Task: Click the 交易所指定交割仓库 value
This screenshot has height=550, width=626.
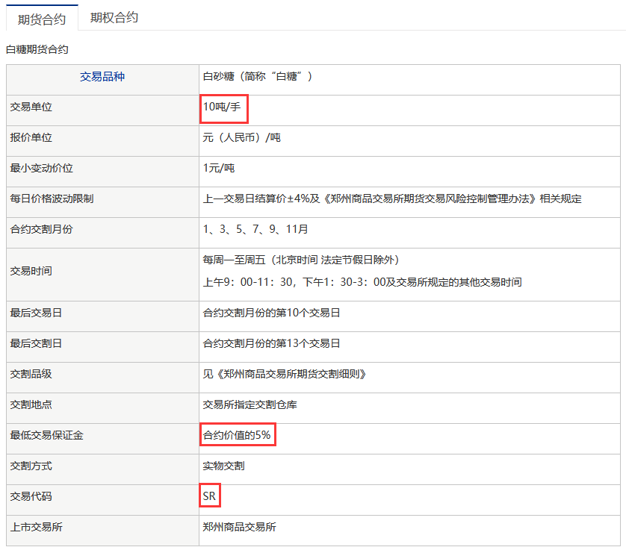Action: 250,404
